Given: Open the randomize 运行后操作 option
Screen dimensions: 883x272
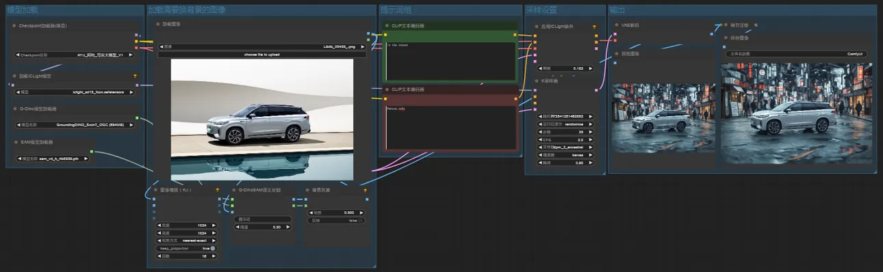Looking at the screenshot, I should [x=565, y=124].
